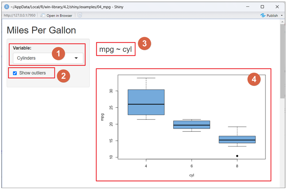Click the scrollbar up arrow
The height and width of the screenshot is (190, 287).
click(283, 22)
